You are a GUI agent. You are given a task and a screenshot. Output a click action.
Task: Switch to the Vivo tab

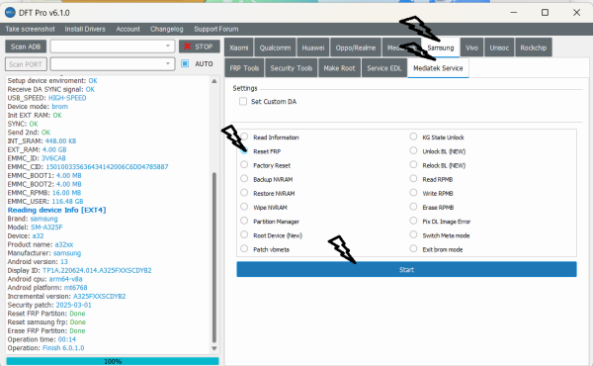(471, 47)
